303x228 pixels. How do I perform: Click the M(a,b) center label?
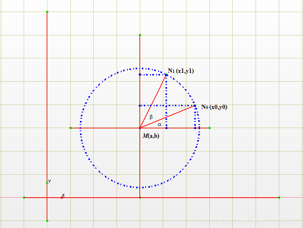pos(151,136)
